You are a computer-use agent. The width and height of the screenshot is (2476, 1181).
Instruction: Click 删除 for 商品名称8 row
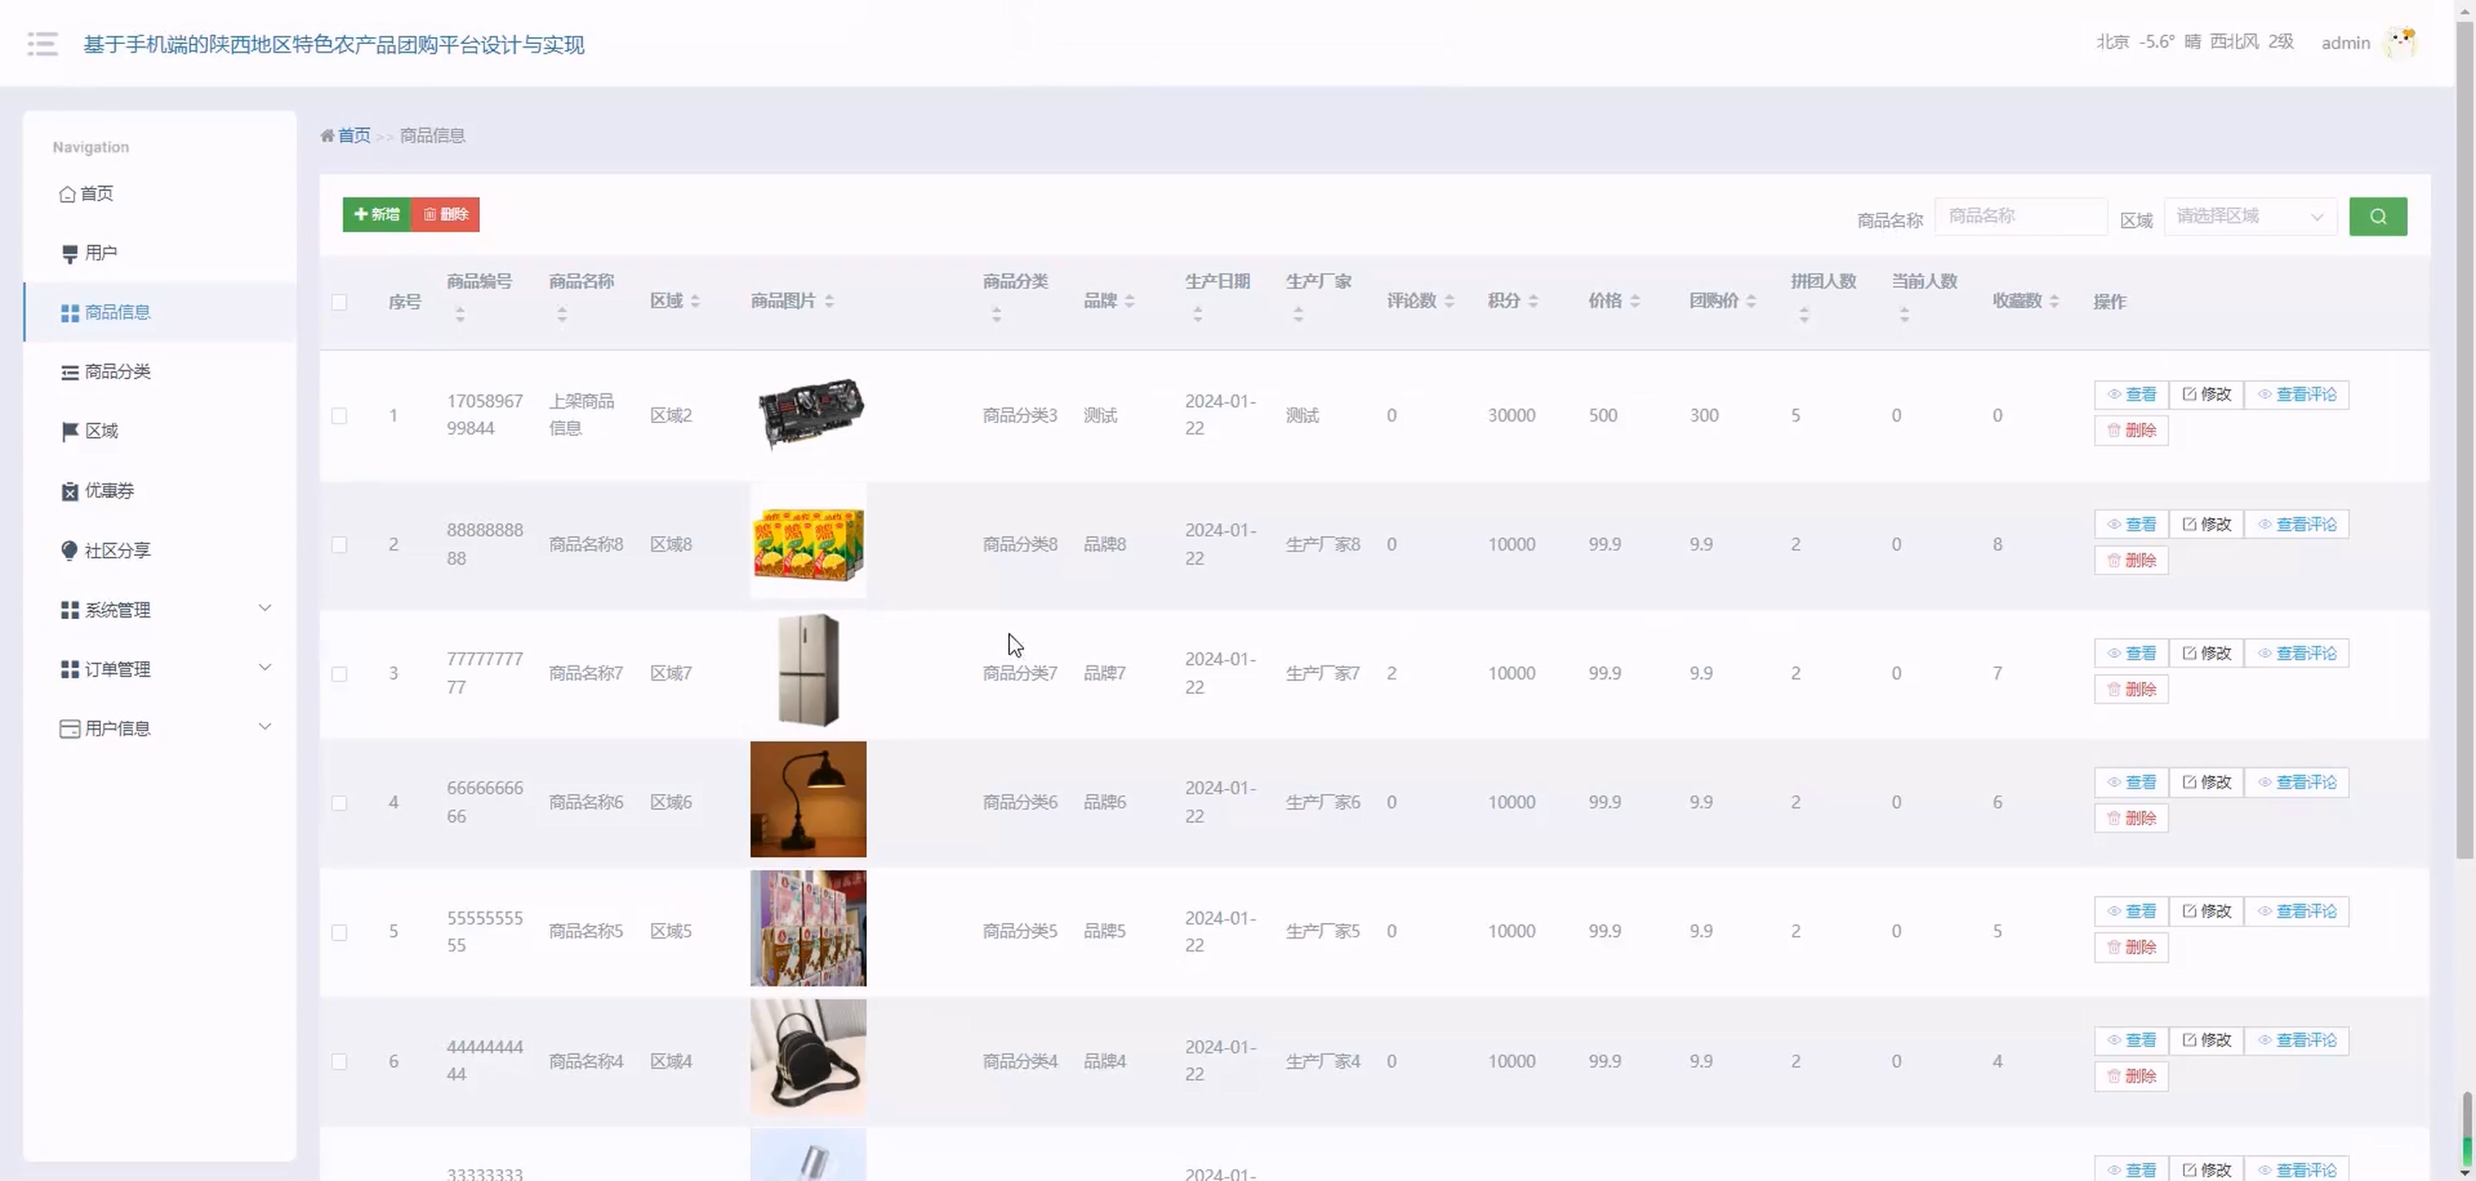tap(2131, 560)
